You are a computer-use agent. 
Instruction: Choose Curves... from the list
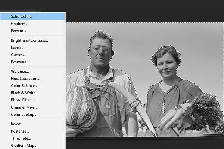pos(33,55)
